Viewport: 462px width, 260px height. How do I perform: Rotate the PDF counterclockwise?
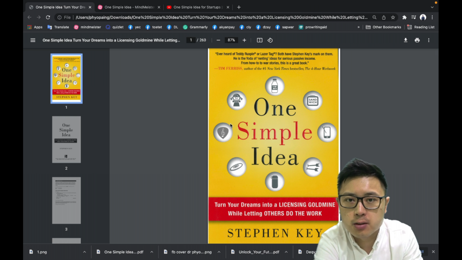coord(270,40)
